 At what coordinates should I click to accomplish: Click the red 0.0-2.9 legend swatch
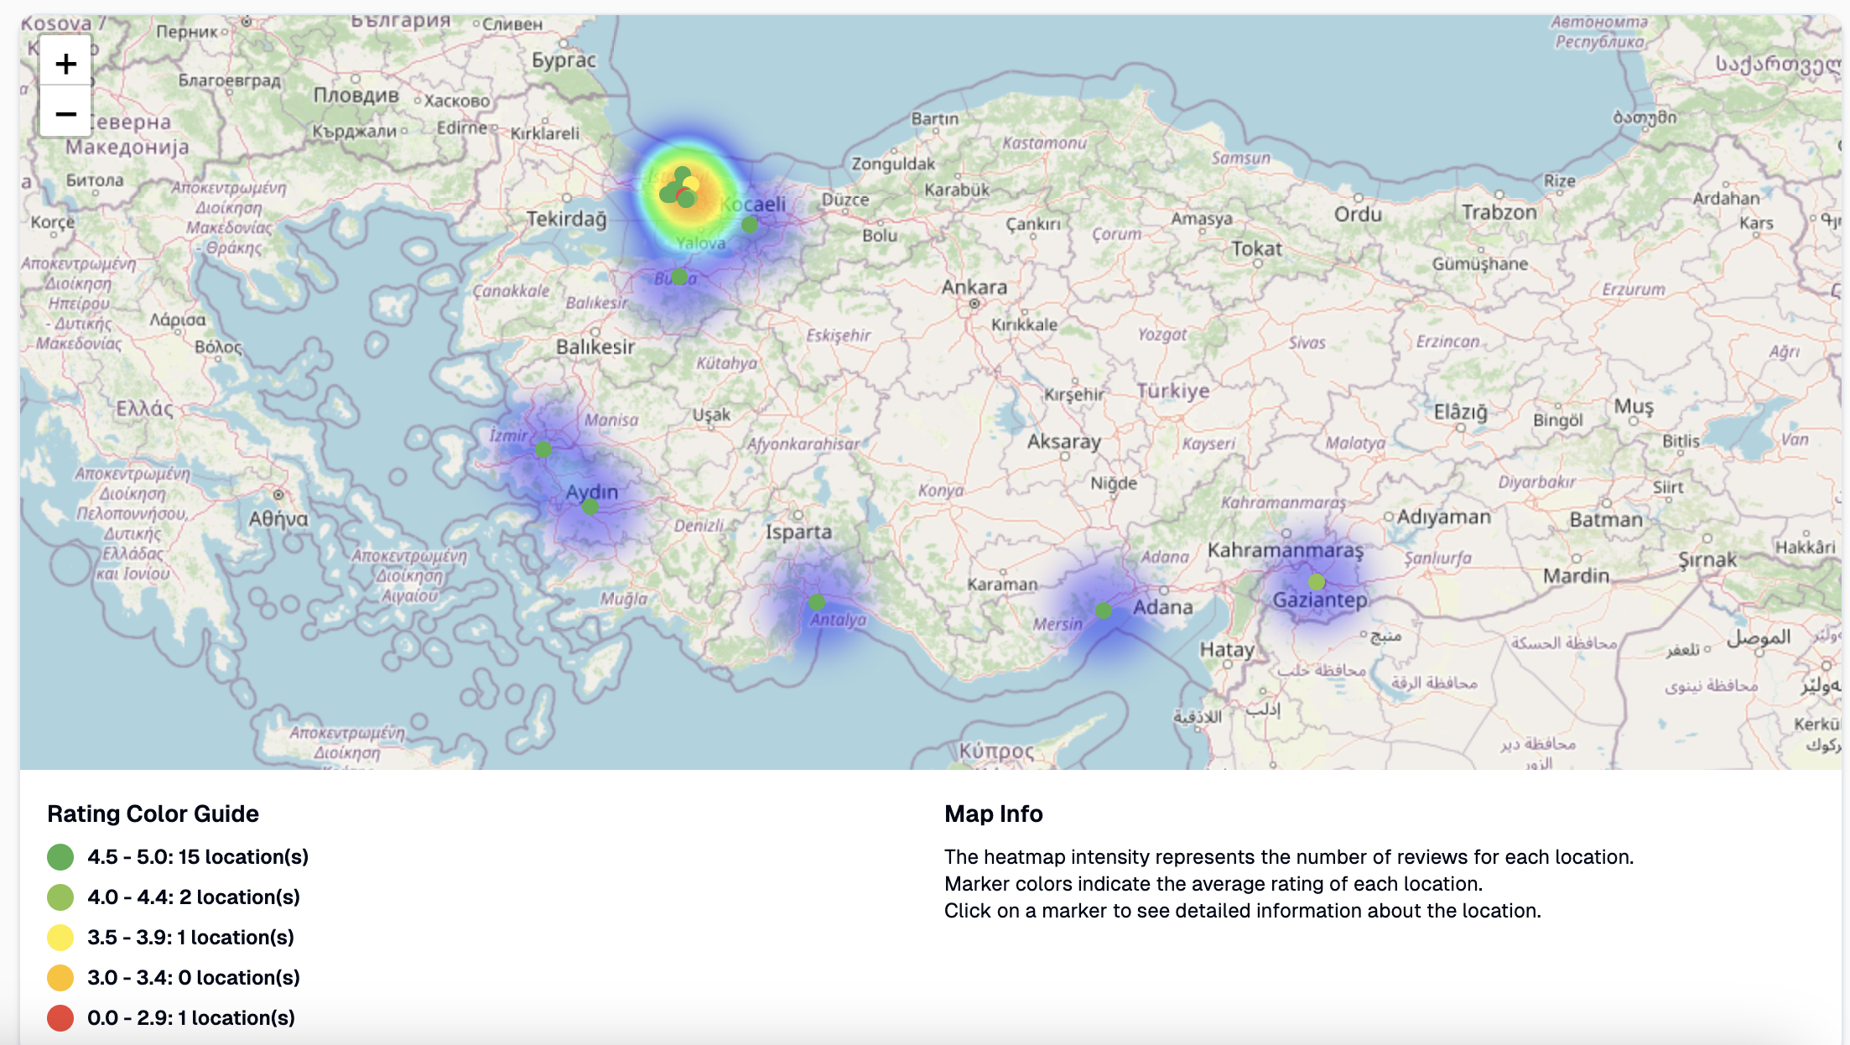click(60, 1017)
